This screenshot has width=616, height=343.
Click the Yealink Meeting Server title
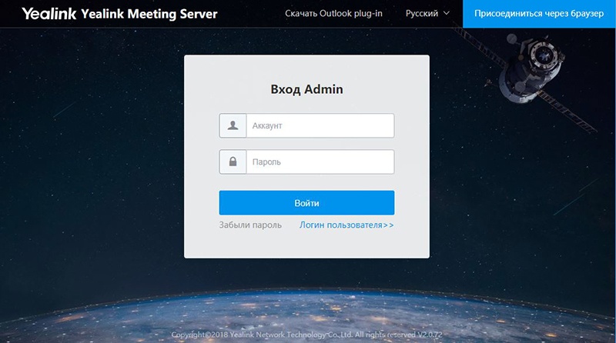pos(149,14)
